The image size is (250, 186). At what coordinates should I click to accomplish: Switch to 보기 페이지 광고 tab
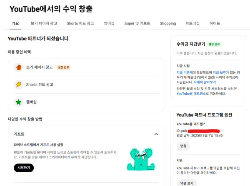pos(44,23)
